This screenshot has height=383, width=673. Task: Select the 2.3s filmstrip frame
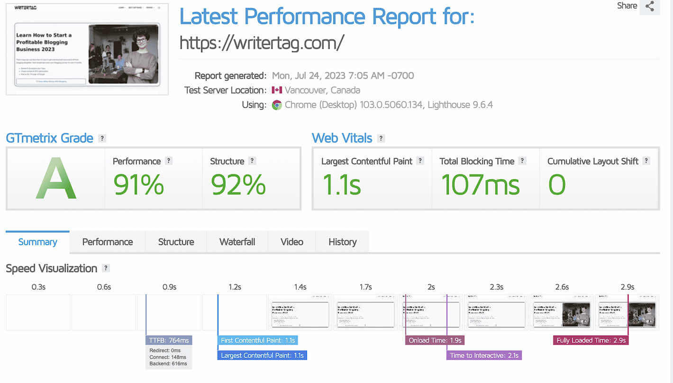point(496,312)
